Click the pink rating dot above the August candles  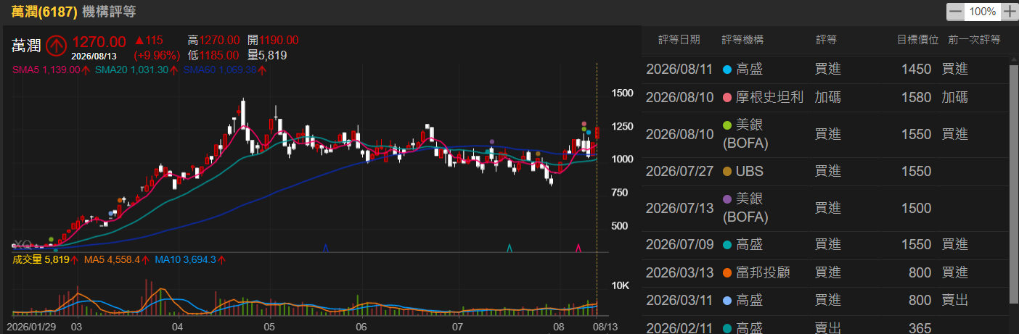[x=584, y=124]
